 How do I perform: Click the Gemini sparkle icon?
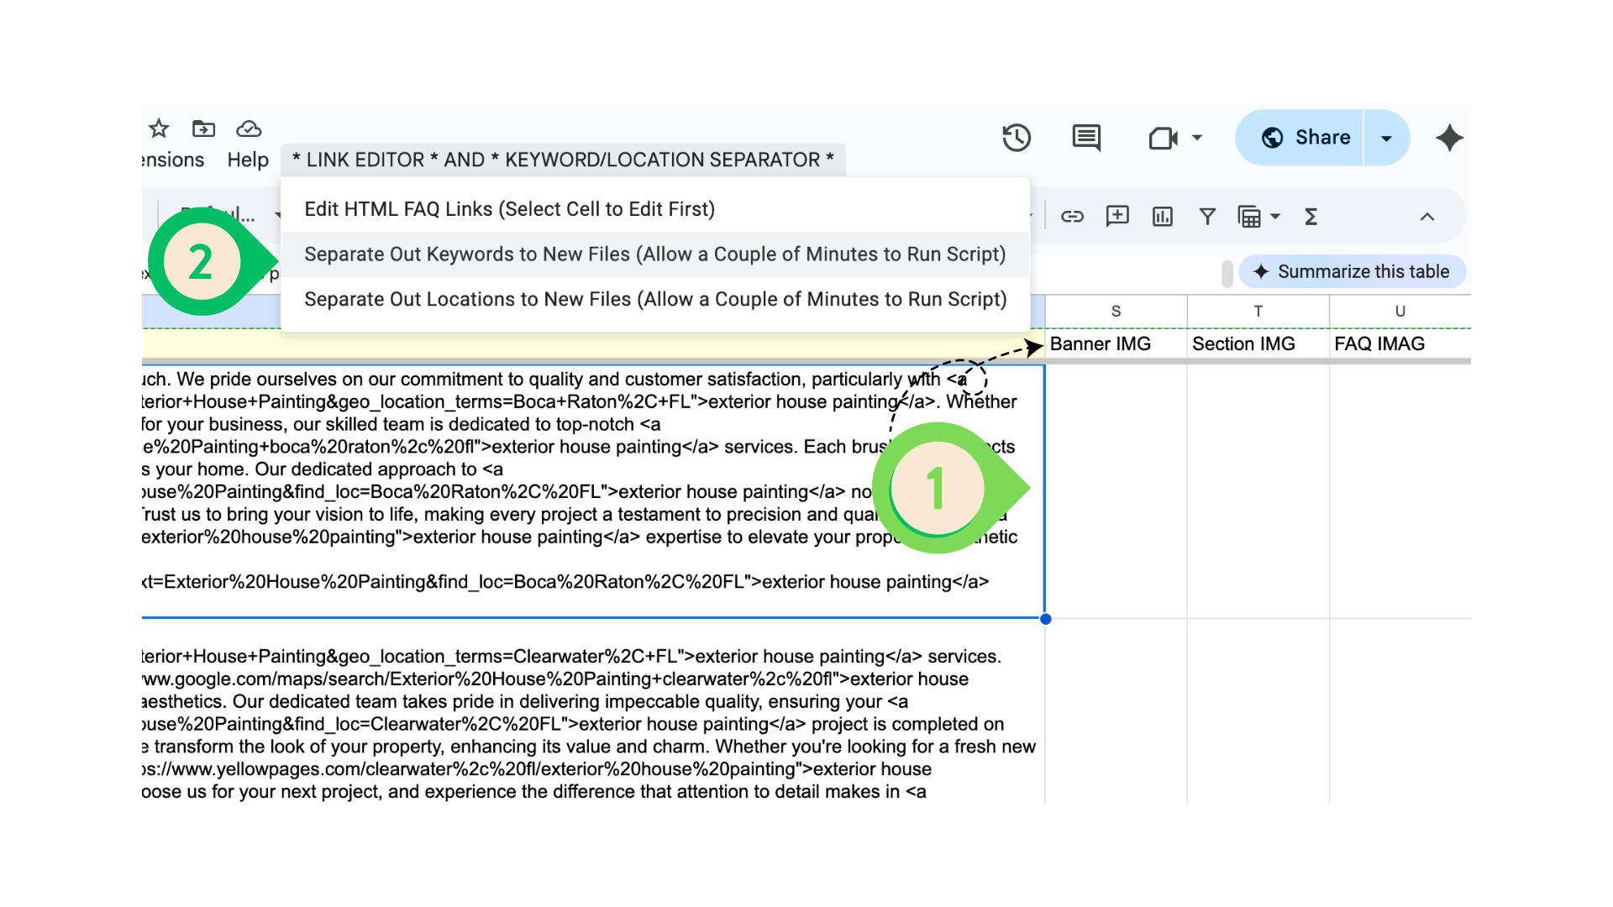pyautogui.click(x=1449, y=138)
